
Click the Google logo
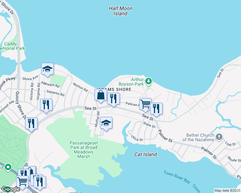(x=11, y=189)
